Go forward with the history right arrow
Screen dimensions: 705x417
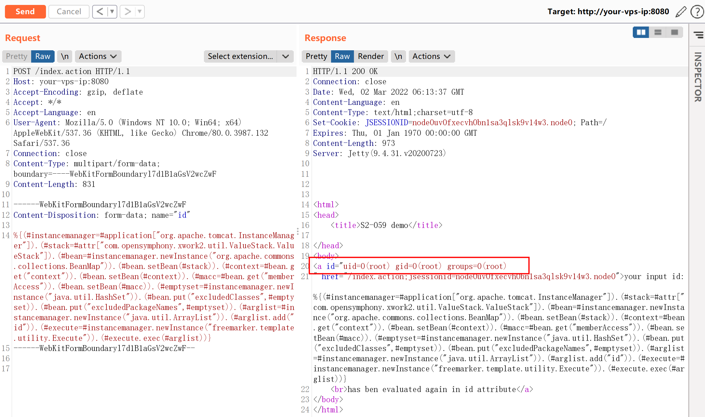(x=127, y=12)
